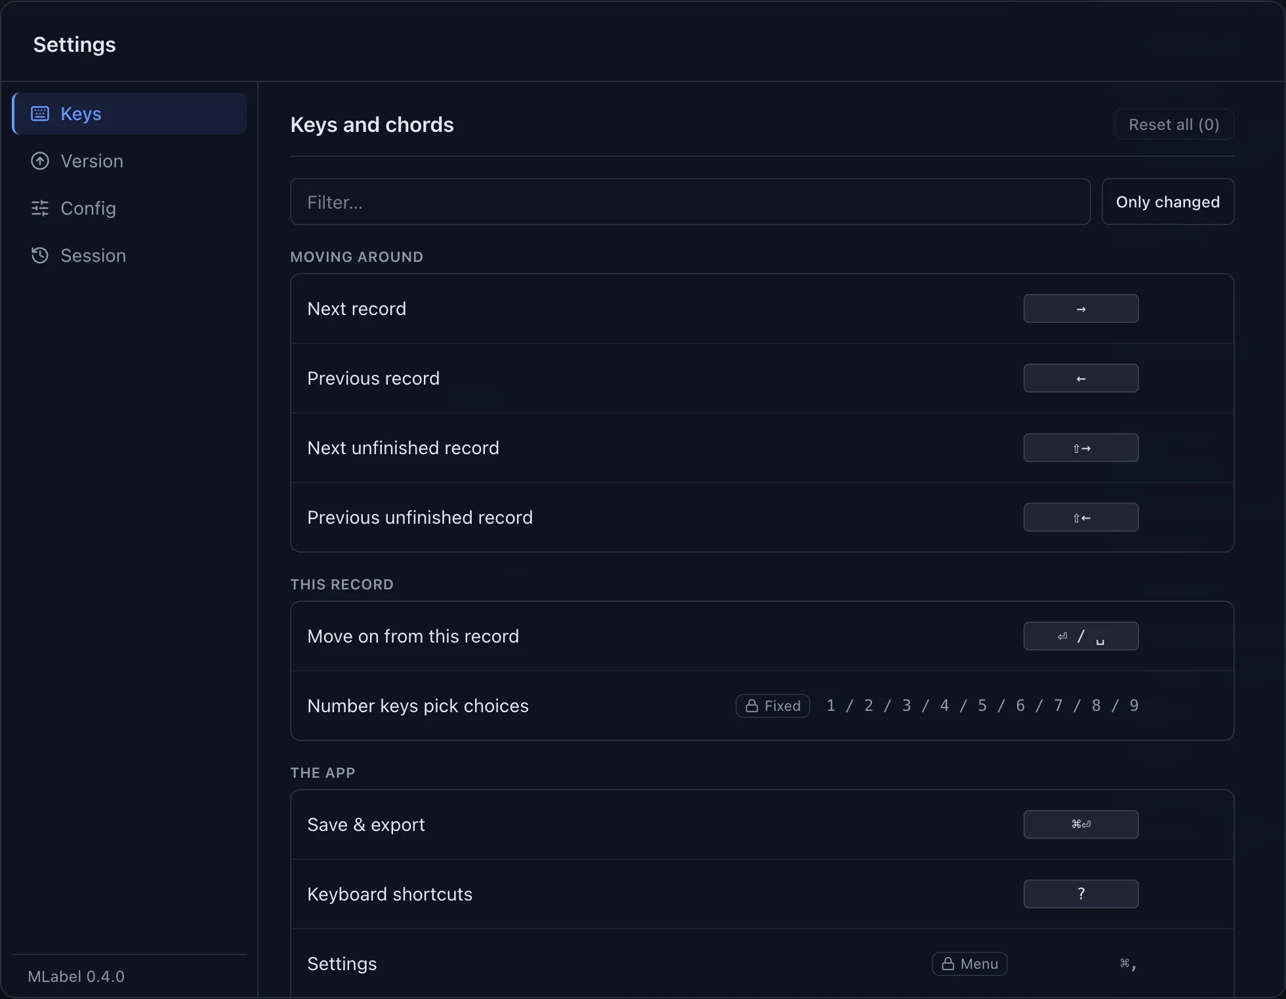Click the Previous record label
This screenshot has width=1286, height=999.
tap(373, 378)
